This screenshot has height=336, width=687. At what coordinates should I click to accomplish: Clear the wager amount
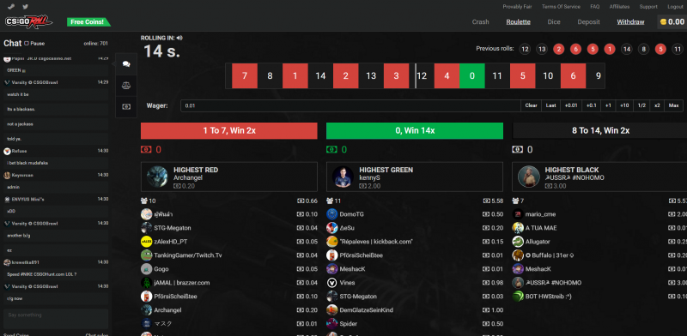pos(531,105)
